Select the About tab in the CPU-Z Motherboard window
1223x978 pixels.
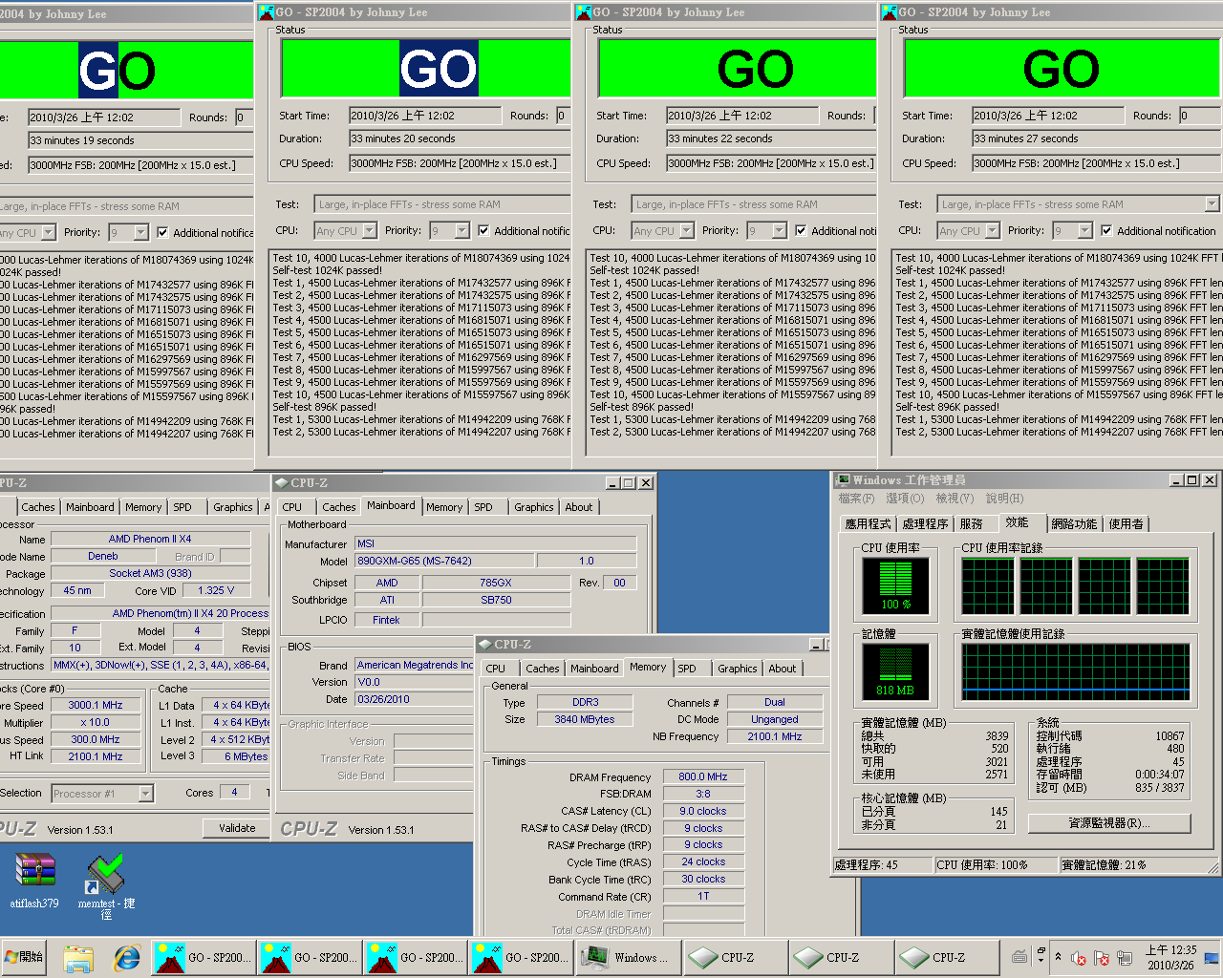[x=578, y=507]
